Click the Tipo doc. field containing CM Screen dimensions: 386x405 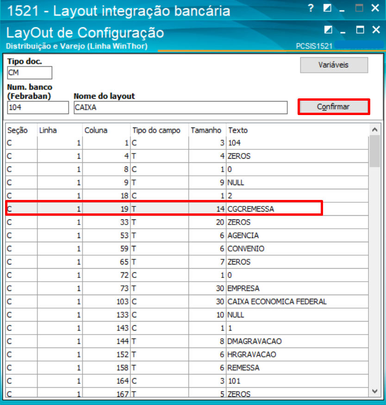[30, 72]
